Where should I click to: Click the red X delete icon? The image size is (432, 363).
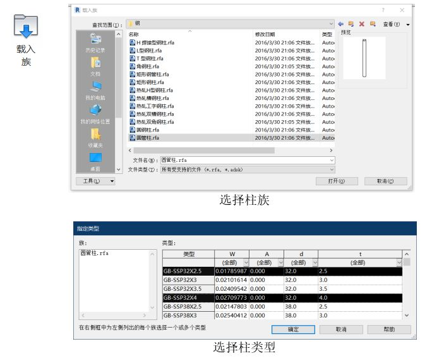tap(362, 24)
